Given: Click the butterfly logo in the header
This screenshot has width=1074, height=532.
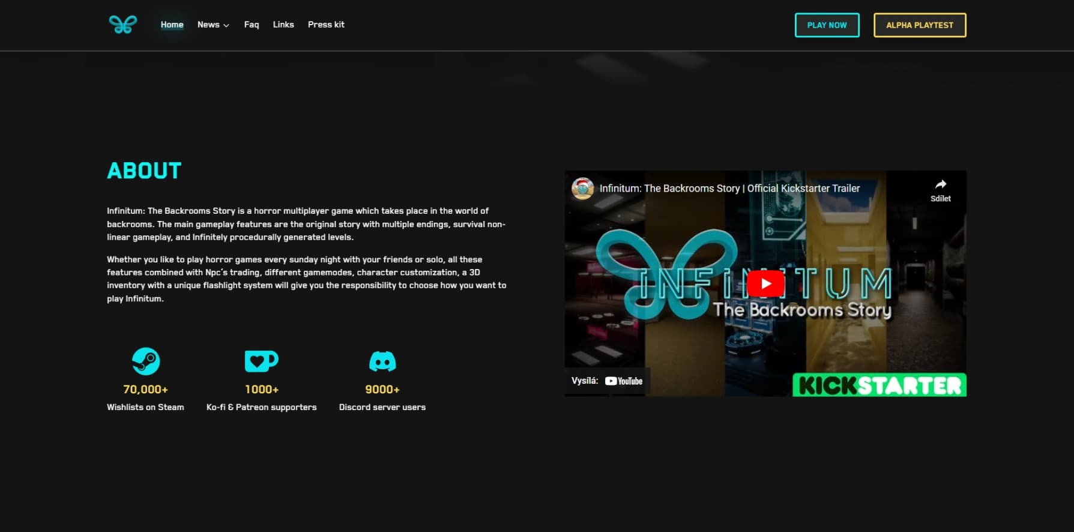Looking at the screenshot, I should (x=123, y=25).
